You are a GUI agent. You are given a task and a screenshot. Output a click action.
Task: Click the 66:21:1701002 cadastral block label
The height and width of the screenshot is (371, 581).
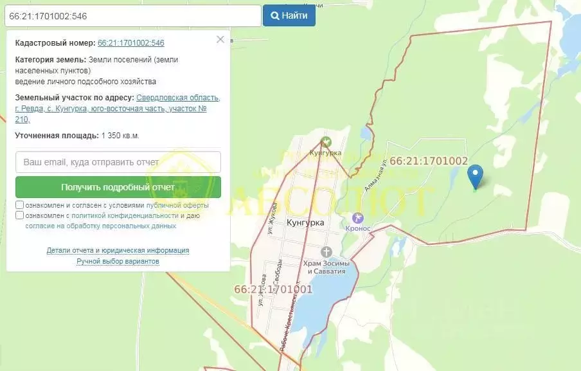tap(428, 161)
